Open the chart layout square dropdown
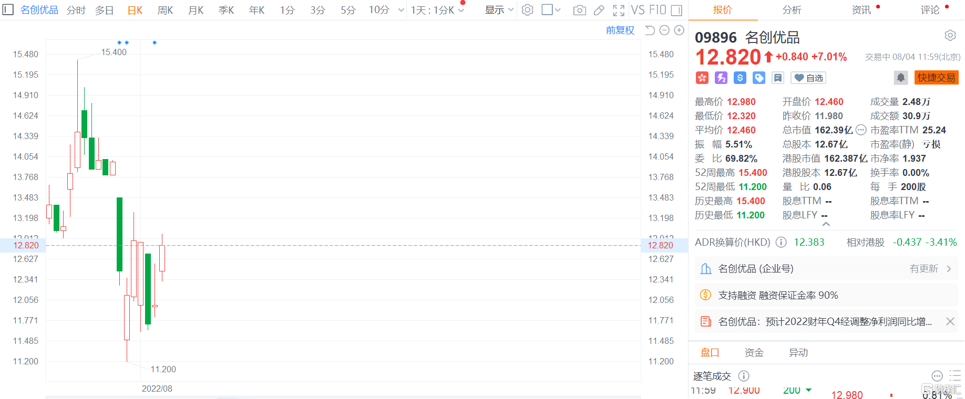The height and width of the screenshot is (399, 965). coord(551,10)
